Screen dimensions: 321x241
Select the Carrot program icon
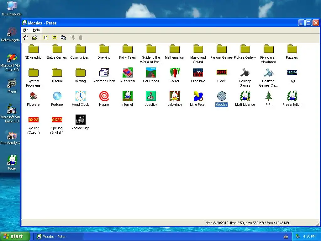pos(174,72)
